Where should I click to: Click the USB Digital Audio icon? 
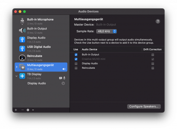tap(22, 49)
